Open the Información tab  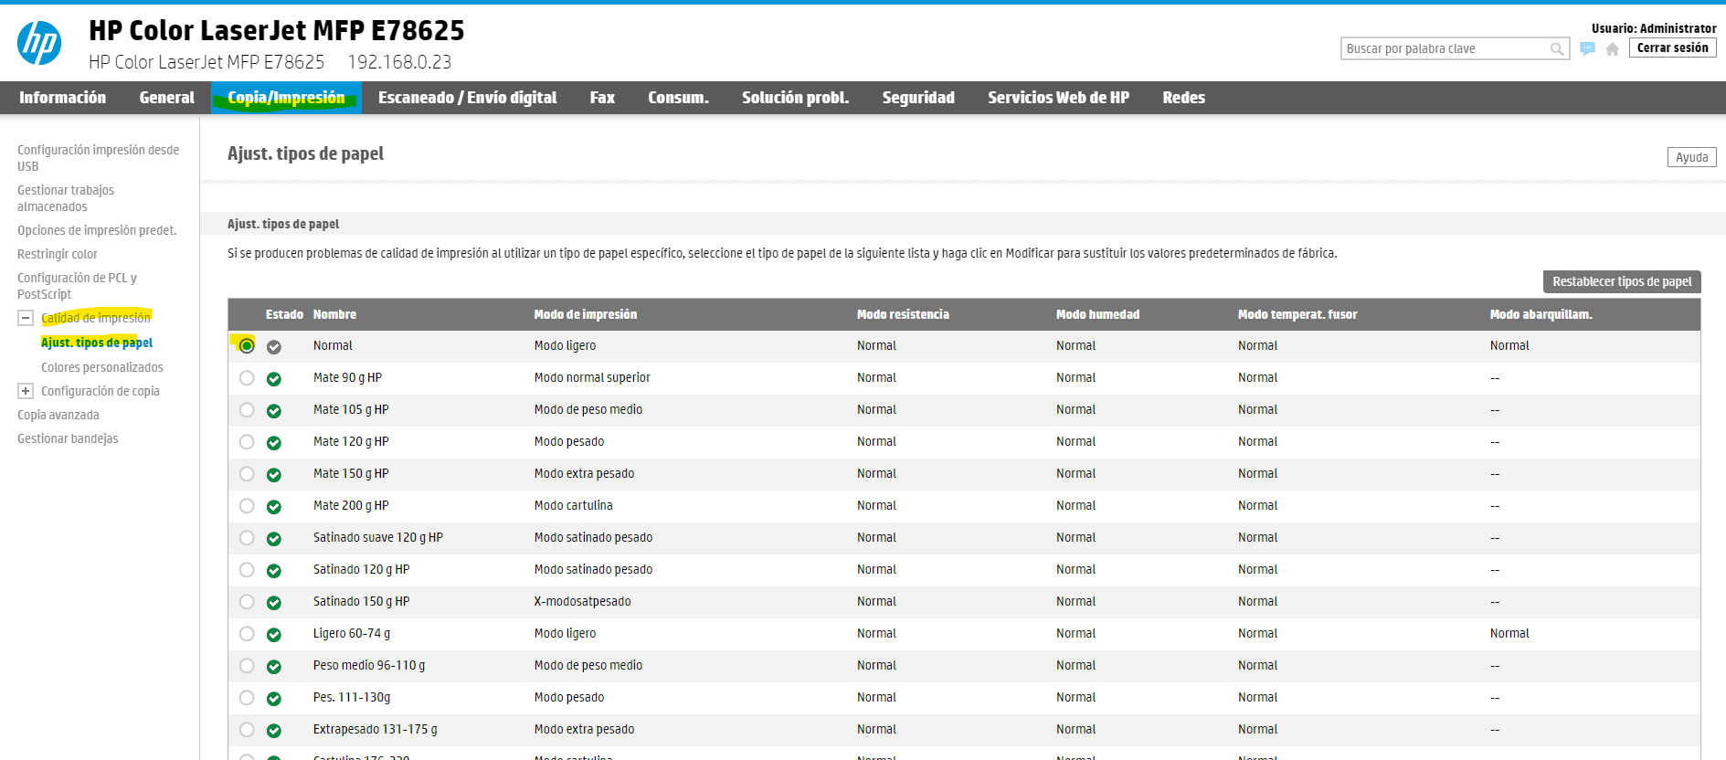point(62,98)
